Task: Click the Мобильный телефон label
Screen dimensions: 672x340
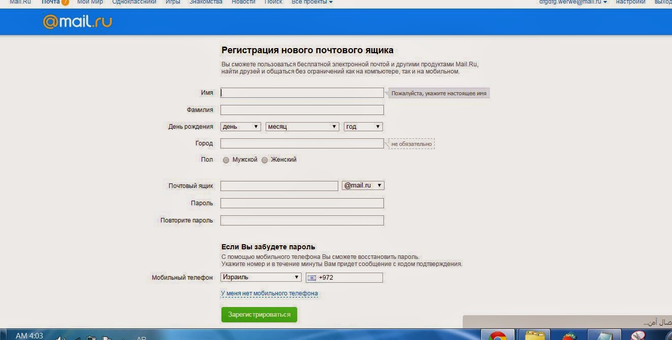Action: coord(182,278)
